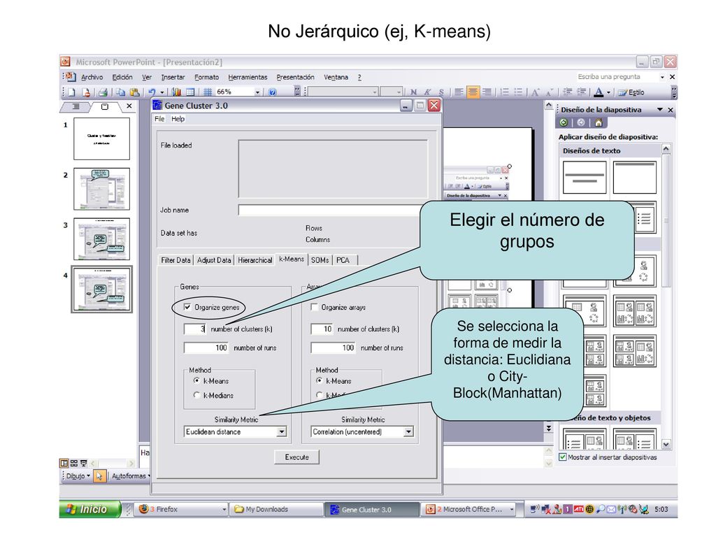Open the Insertar menu
Screen dimensions: 716x537
click(x=173, y=77)
